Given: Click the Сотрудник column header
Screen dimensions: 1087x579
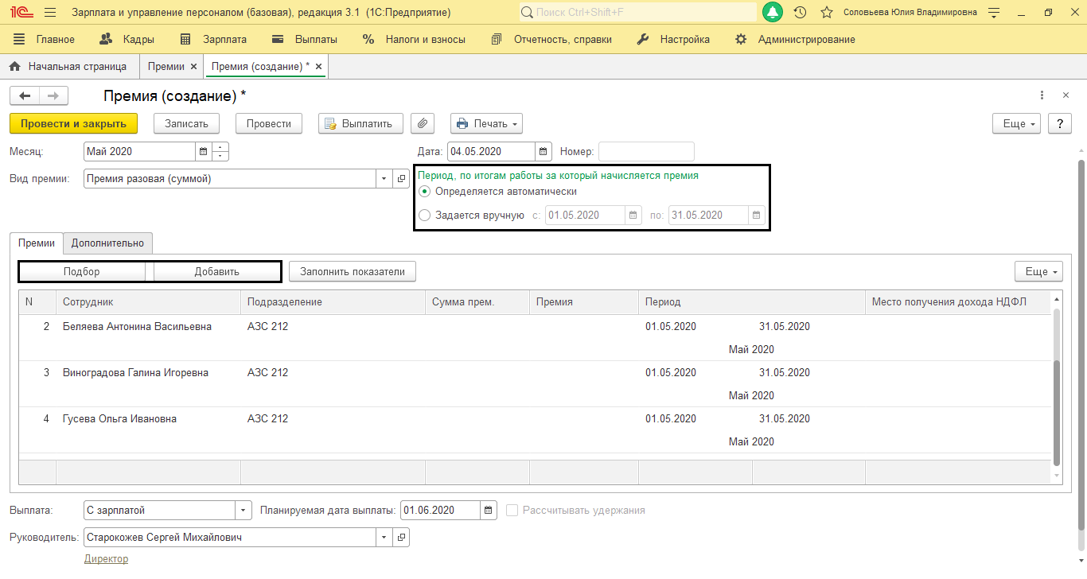Looking at the screenshot, I should [148, 301].
